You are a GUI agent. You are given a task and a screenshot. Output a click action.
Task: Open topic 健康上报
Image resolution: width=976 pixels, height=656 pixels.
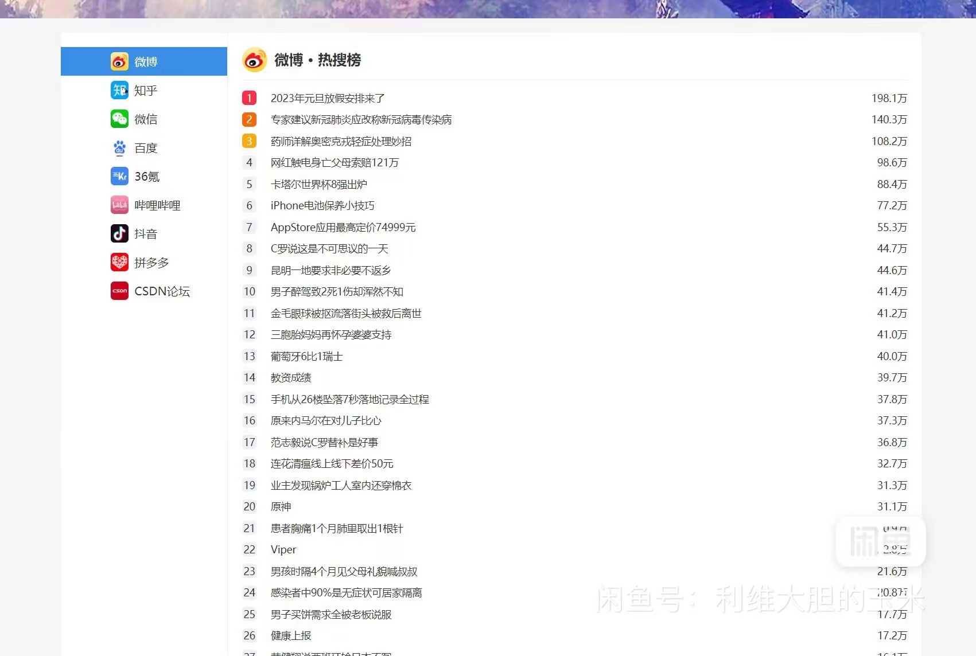pos(291,635)
